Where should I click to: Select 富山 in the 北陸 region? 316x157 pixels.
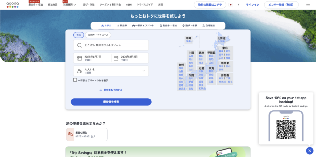pos(201,56)
